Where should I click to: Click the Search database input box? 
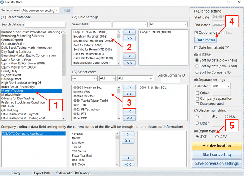coord(40,24)
